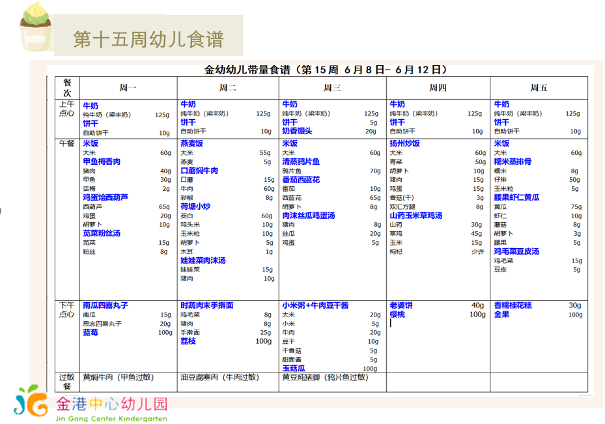605x424 pixels.
Task: Click the ingredient 双汇方腿
Action: (402, 207)
